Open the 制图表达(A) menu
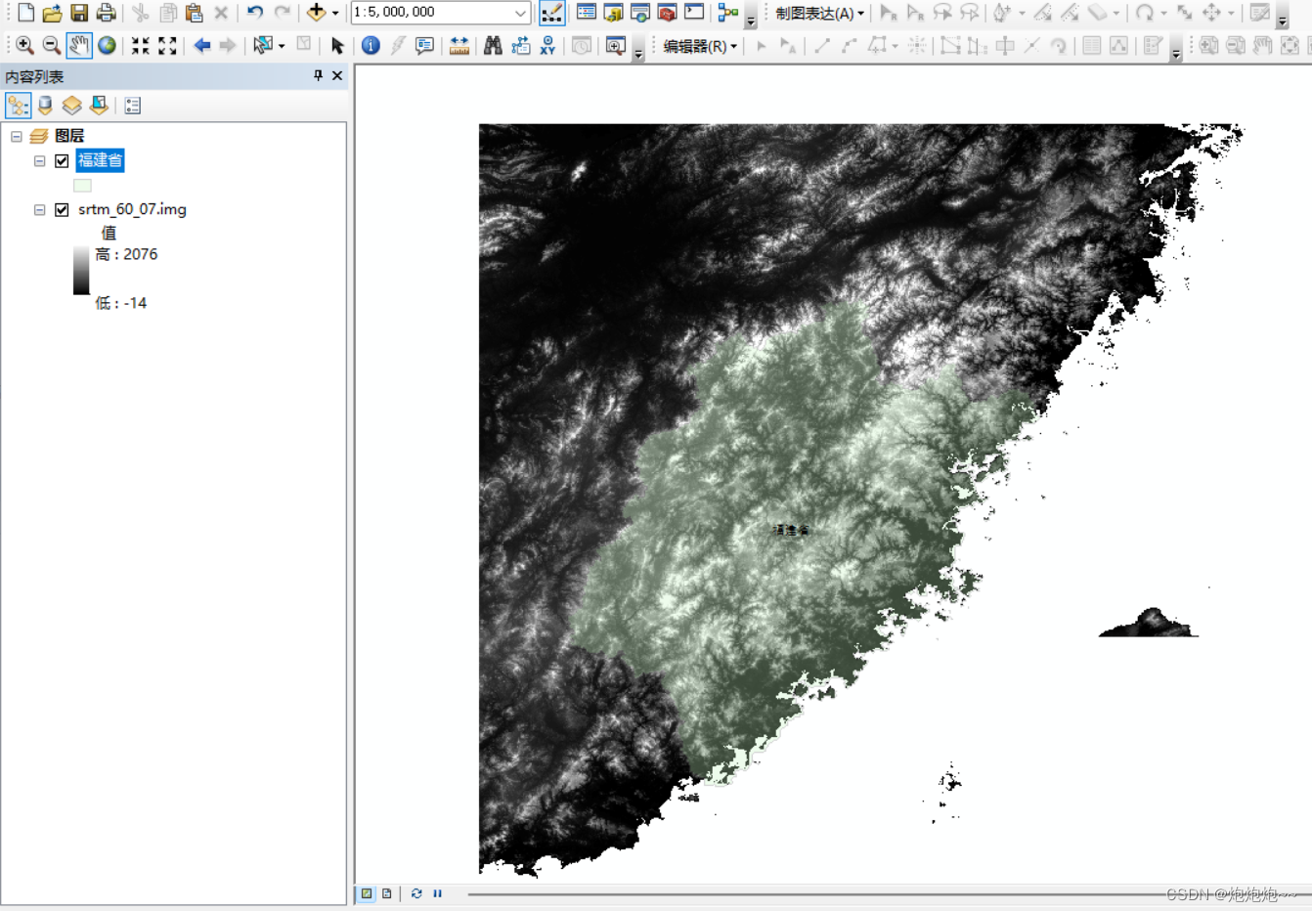This screenshot has height=911, width=1312. [x=819, y=13]
